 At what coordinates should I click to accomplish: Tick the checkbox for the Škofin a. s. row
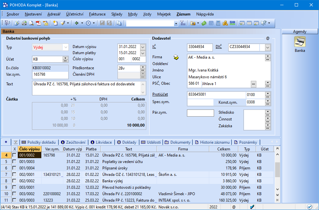click(x=14, y=175)
